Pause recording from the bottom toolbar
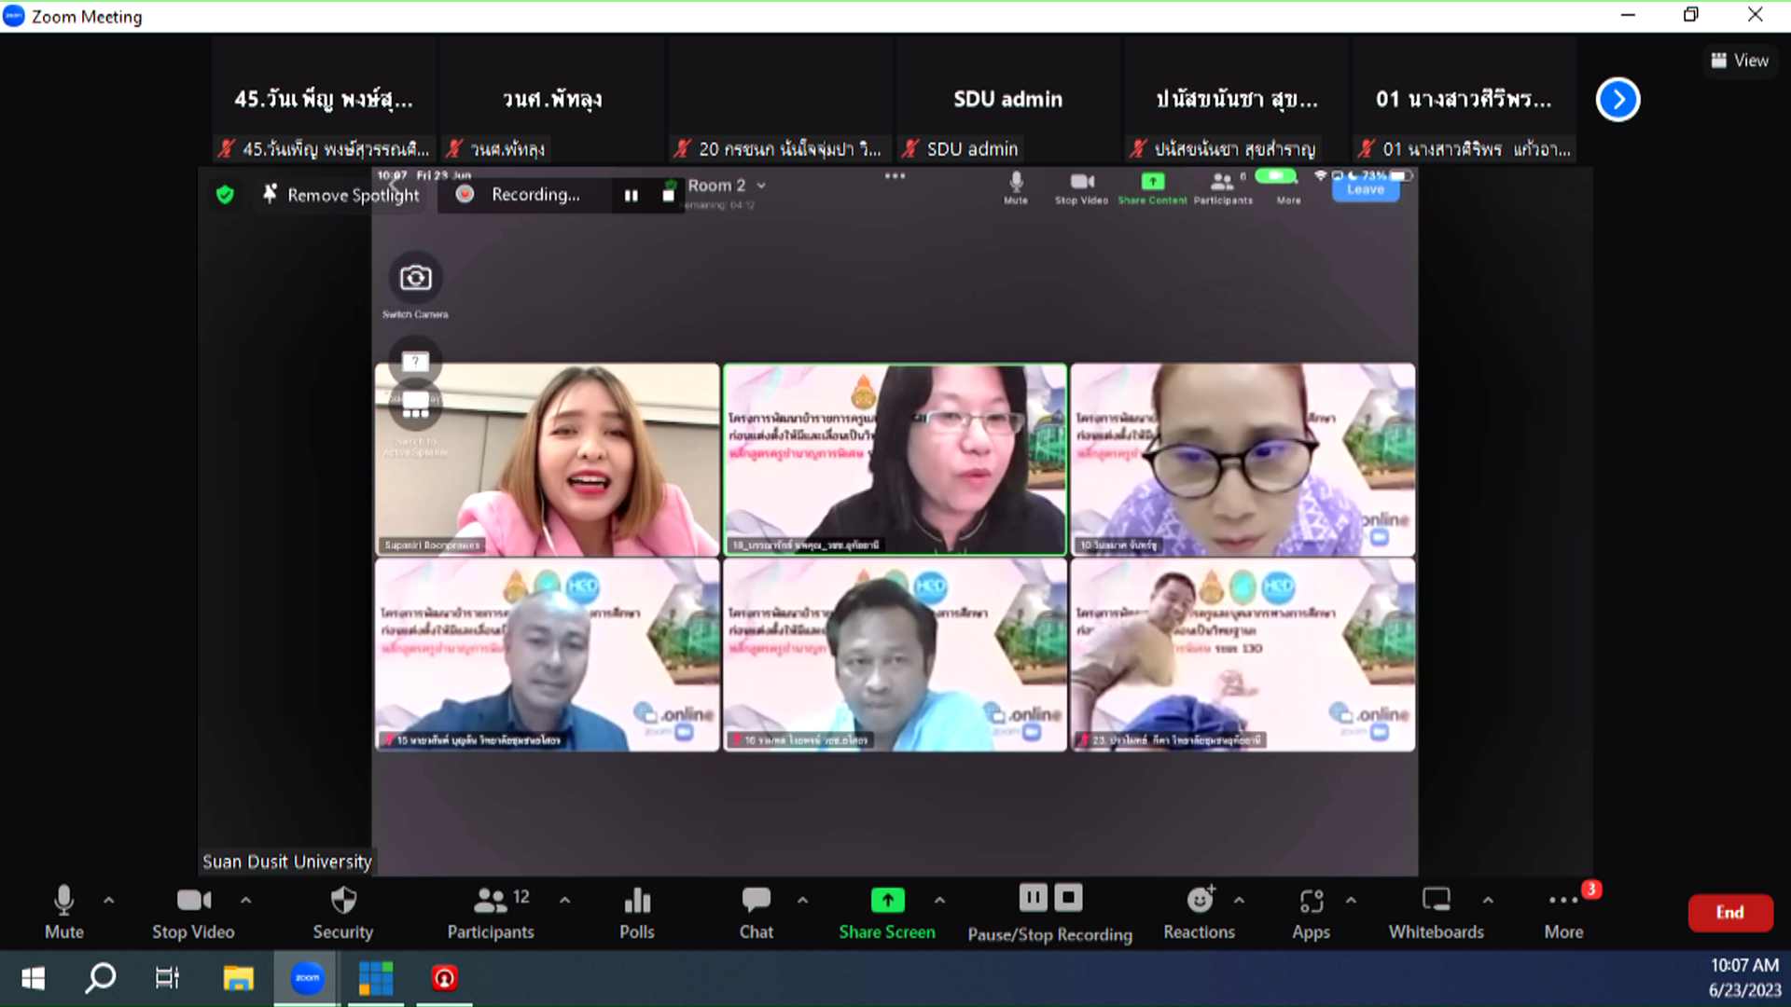 click(x=1033, y=898)
